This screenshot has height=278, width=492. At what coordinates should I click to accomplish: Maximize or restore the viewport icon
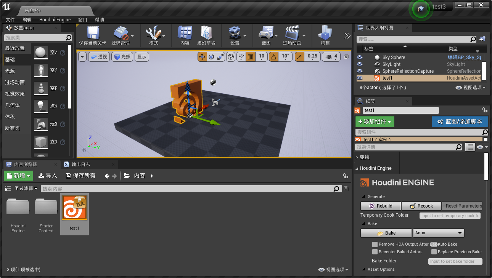[346, 57]
